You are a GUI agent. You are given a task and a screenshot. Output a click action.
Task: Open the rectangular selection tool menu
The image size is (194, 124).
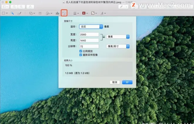tap(5, 13)
